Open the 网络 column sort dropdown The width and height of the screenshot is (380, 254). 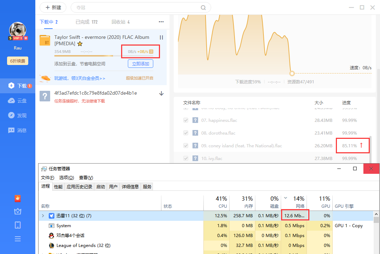point(285,199)
